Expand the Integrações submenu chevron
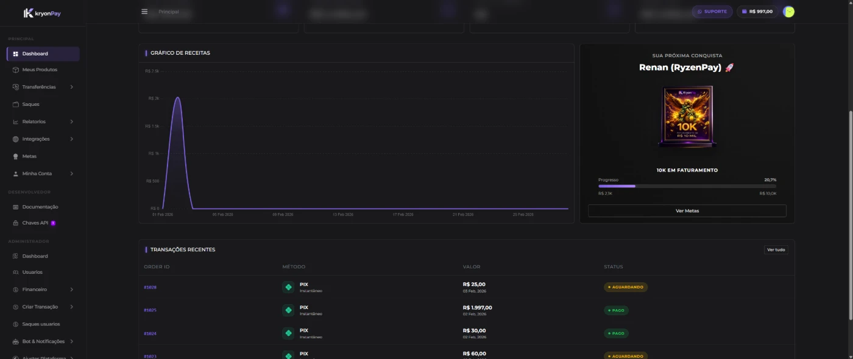This screenshot has height=359, width=853. coord(71,139)
